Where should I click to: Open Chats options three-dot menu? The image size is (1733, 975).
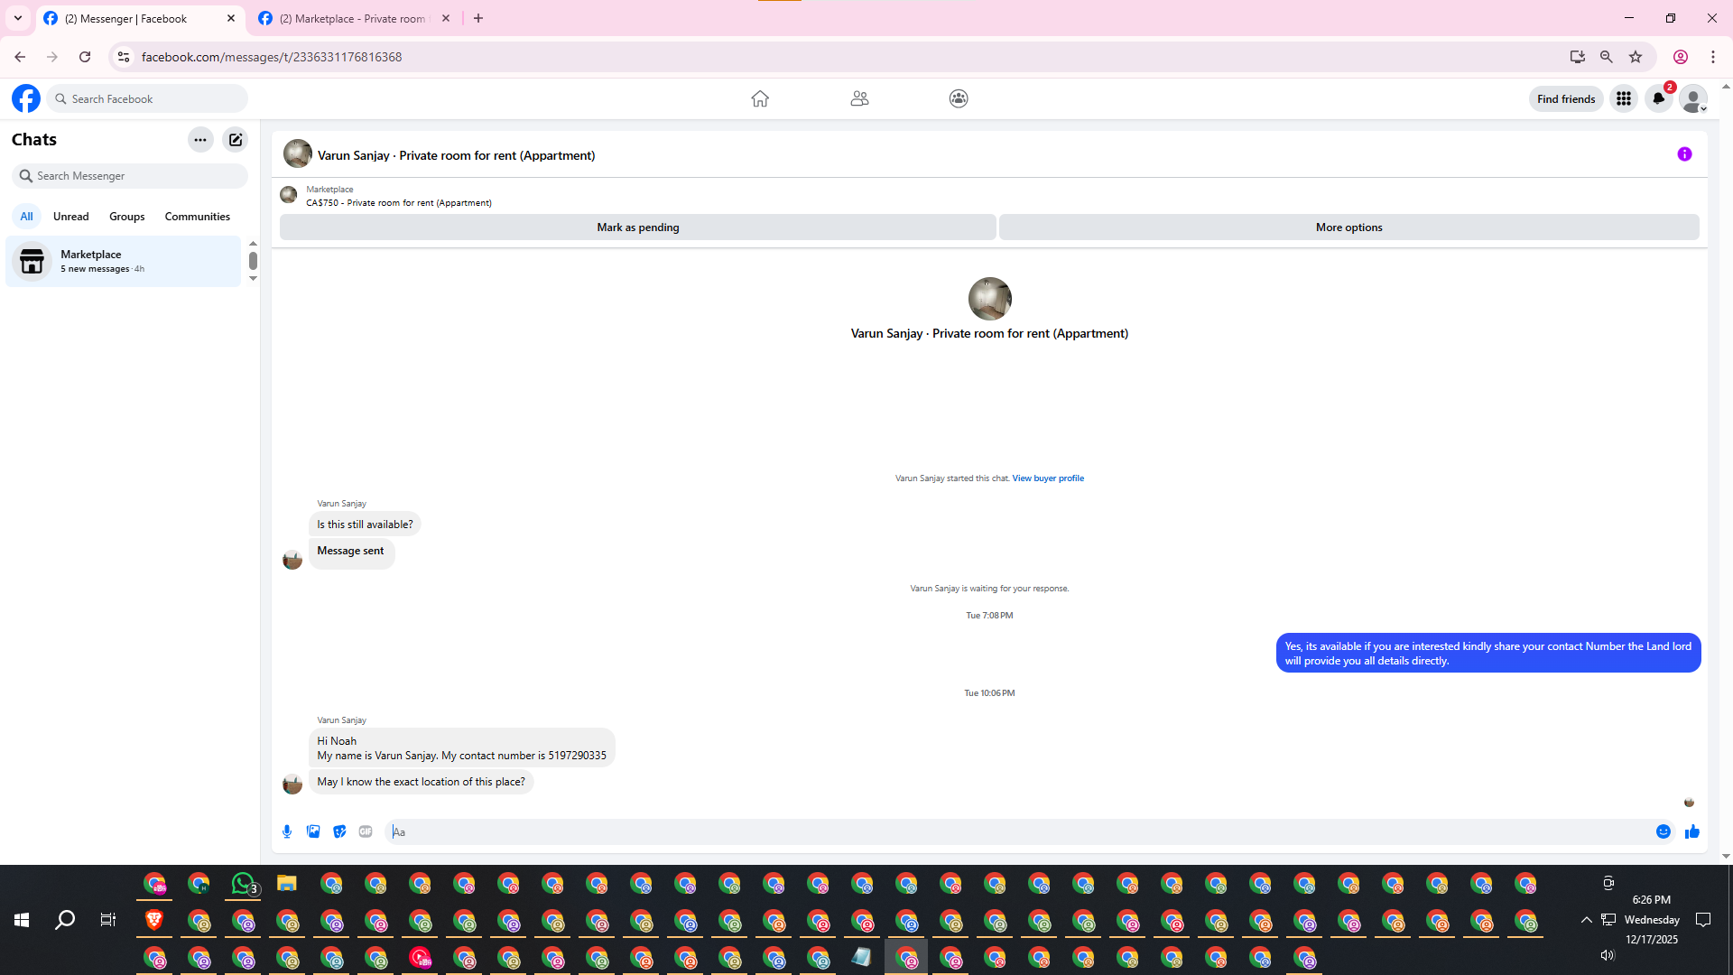tap(200, 140)
